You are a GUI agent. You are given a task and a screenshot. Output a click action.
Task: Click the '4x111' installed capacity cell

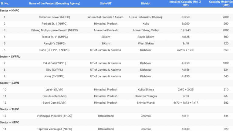click(x=186, y=116)
